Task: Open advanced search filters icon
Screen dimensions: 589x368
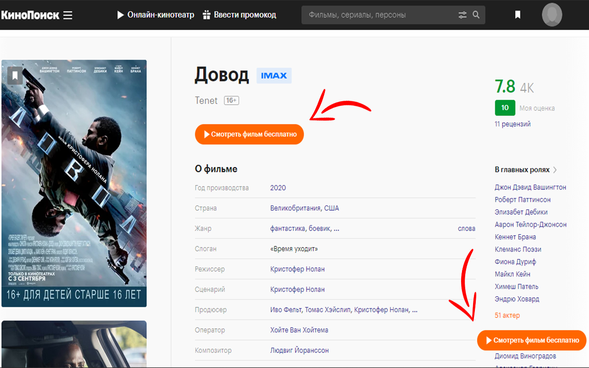Action: pos(463,14)
